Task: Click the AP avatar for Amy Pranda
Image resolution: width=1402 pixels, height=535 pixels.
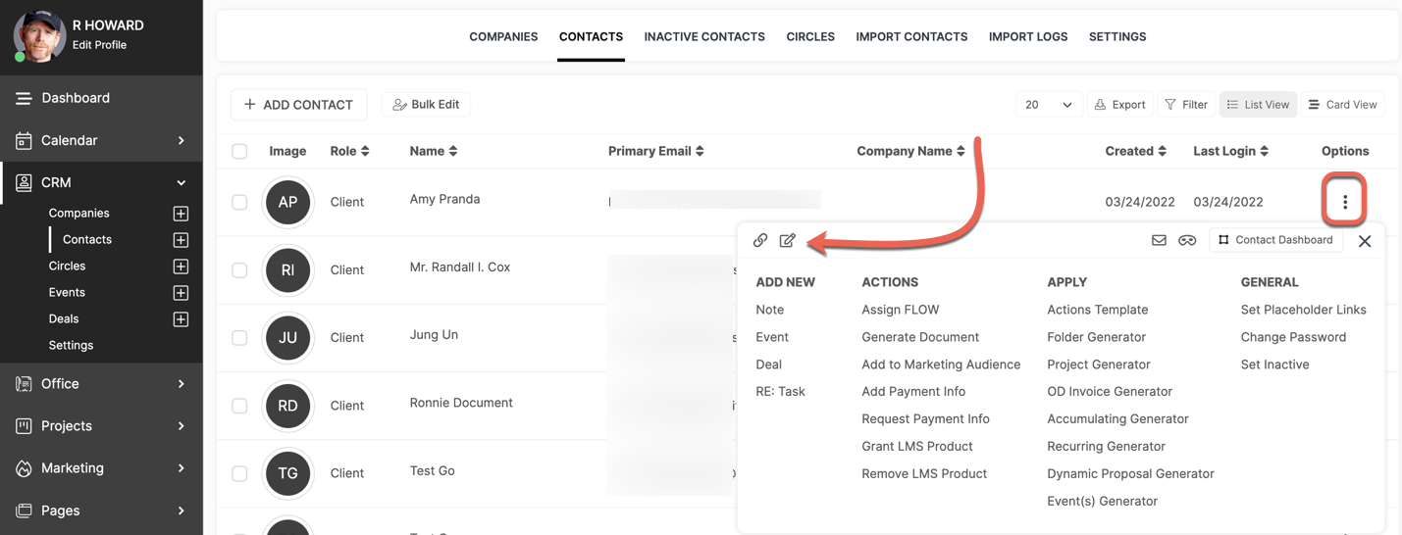Action: point(287,202)
